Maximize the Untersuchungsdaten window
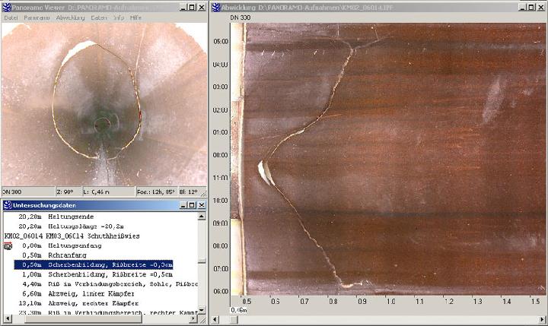The height and width of the screenshot is (326, 548). 190,206
